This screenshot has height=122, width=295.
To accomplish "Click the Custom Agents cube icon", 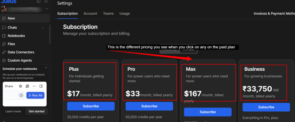I will click(x=4, y=61).
